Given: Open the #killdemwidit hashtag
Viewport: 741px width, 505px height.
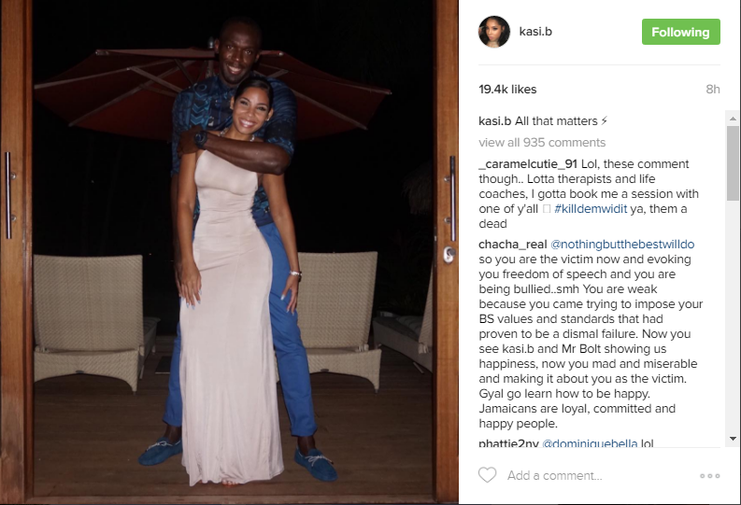Looking at the screenshot, I should [591, 208].
